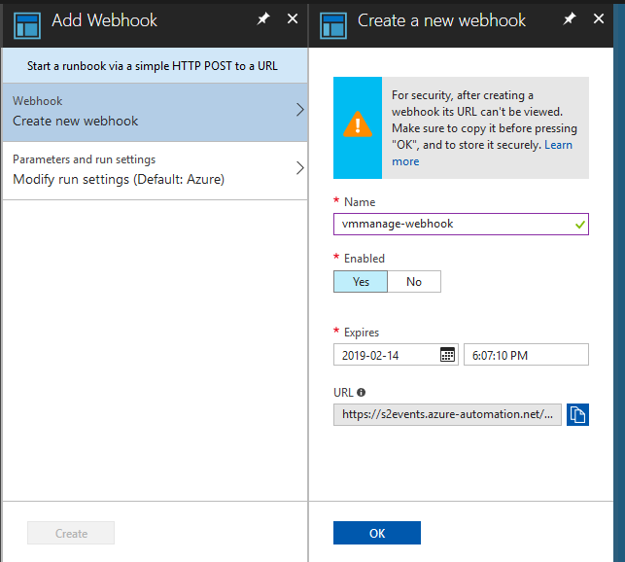Click the URL info icon

pos(362,393)
